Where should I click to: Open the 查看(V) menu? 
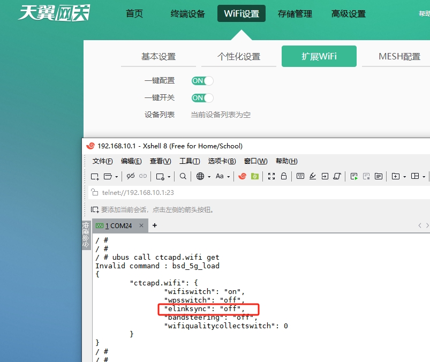click(x=161, y=161)
